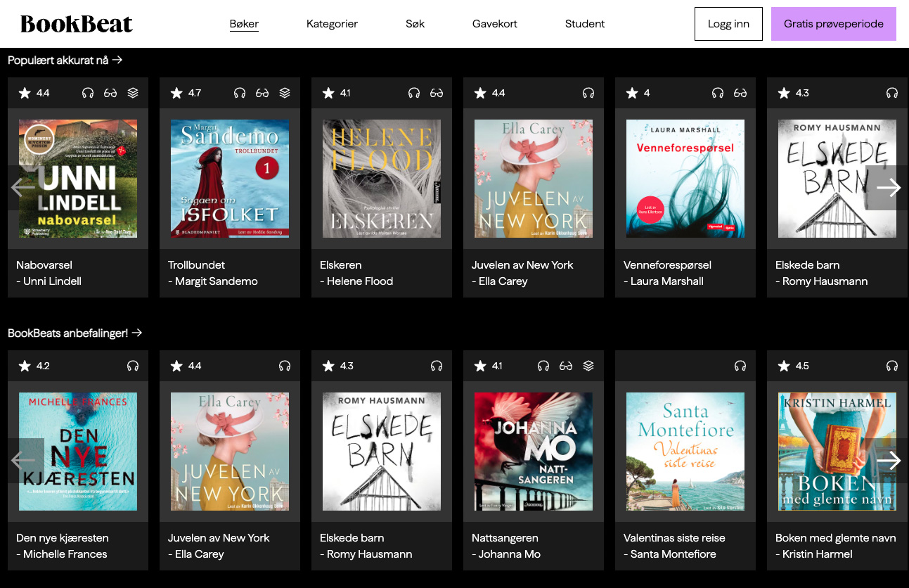Click the author text '- Laura Marshall'
Screen dimensions: 909x588
[664, 281]
